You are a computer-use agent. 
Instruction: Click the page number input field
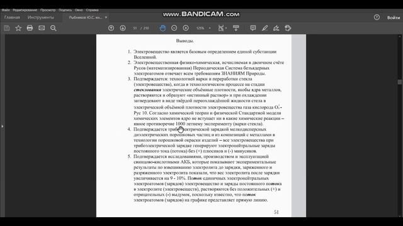click(x=135, y=28)
